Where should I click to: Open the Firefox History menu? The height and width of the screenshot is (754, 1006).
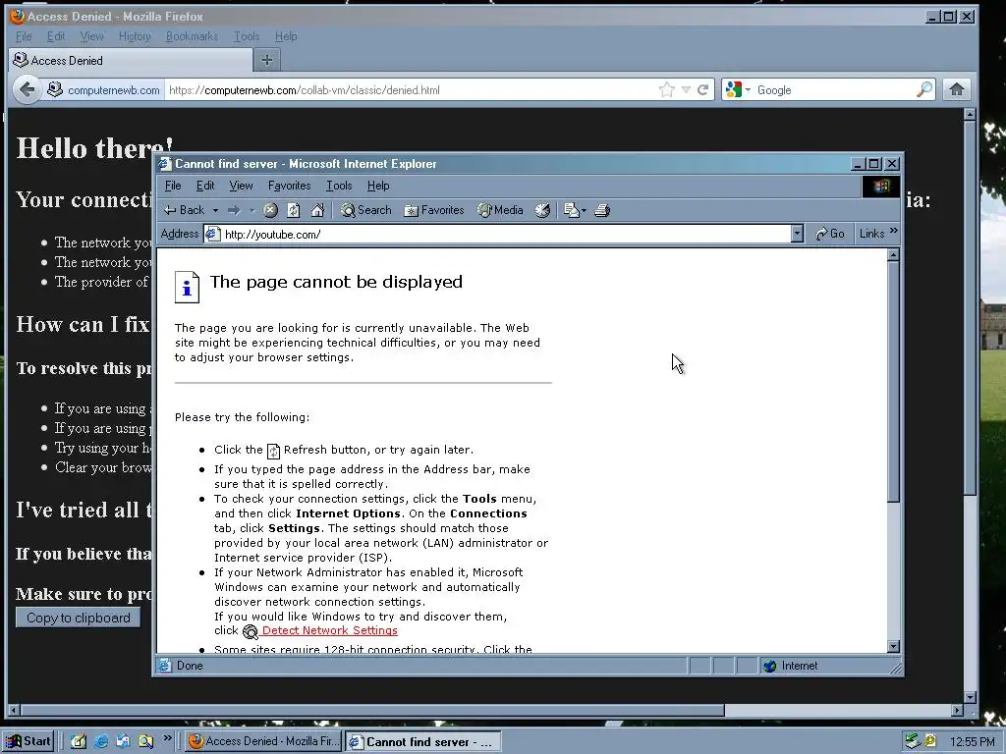[x=135, y=36]
